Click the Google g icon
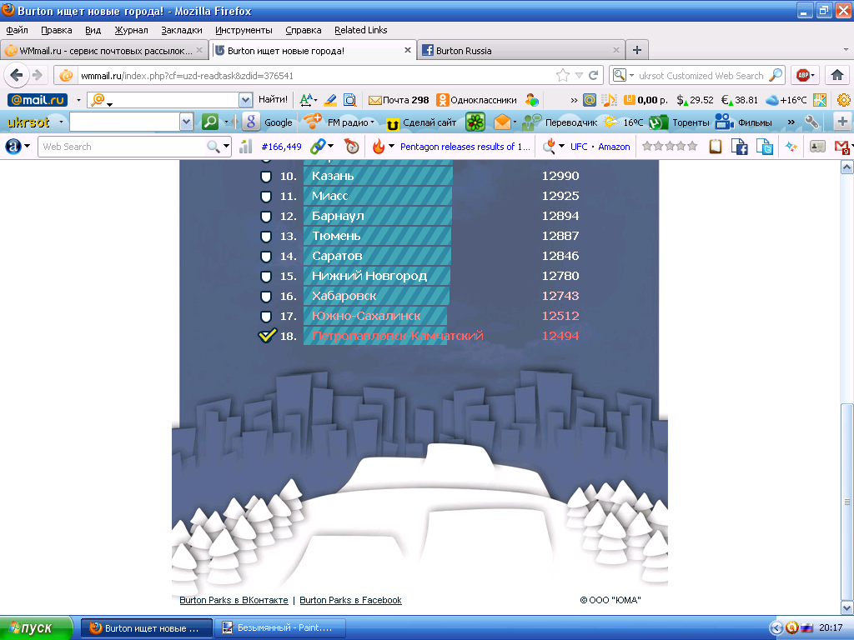This screenshot has height=640, width=854. click(x=250, y=122)
